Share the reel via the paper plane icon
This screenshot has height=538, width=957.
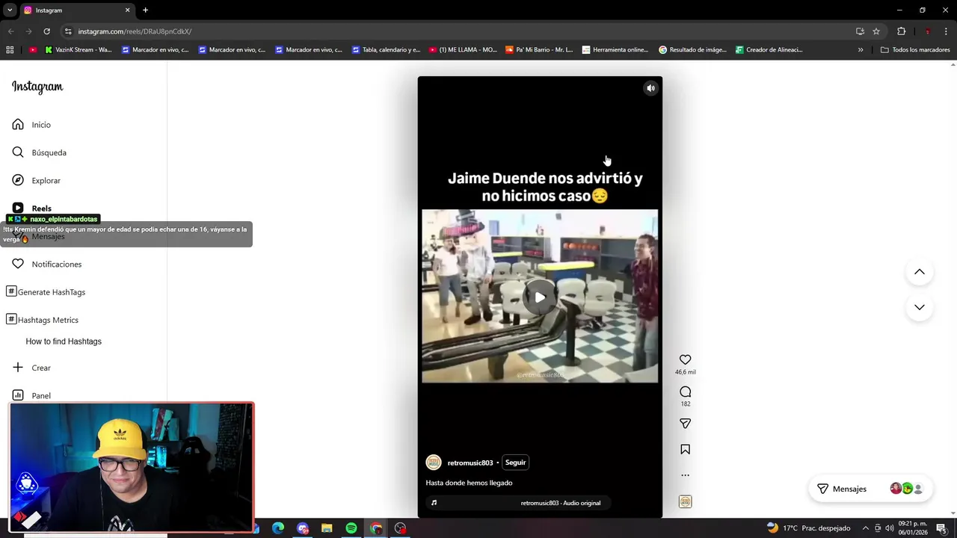pyautogui.click(x=685, y=424)
